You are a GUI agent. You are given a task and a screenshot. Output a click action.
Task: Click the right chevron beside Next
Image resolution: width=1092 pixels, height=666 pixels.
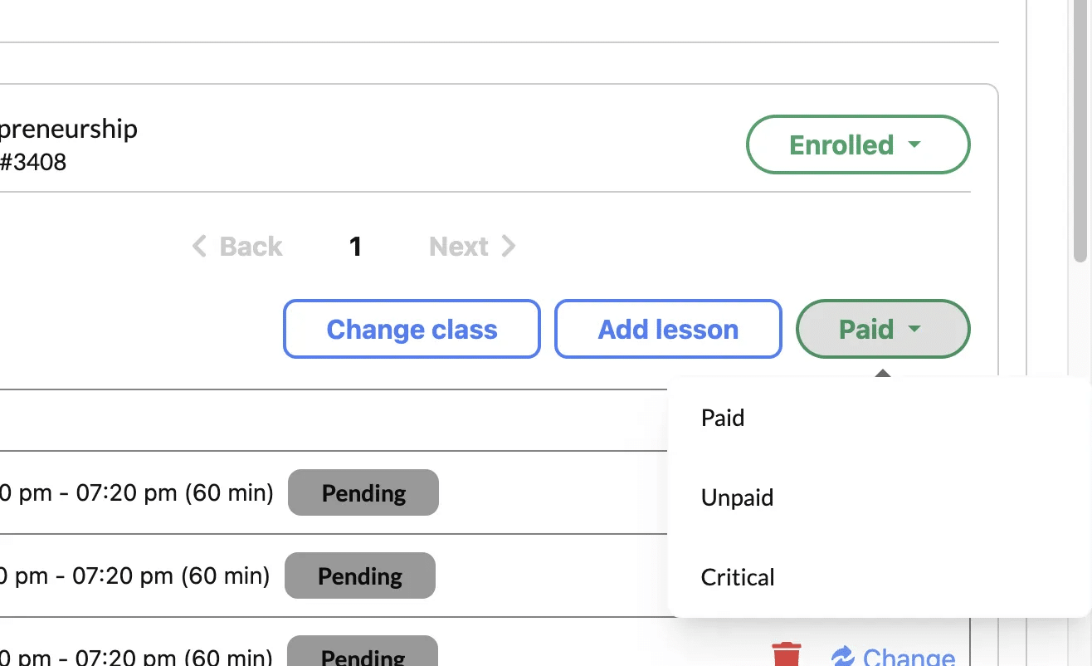coord(509,246)
